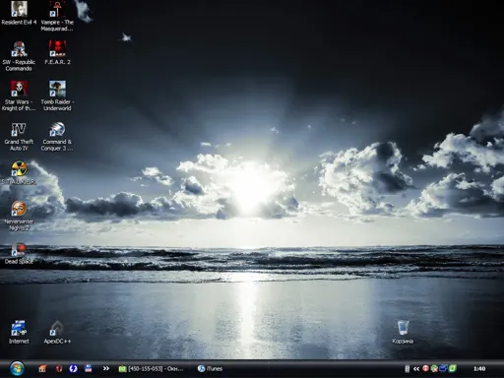Select the Grand Theft Auto IV shortcut

click(19, 136)
